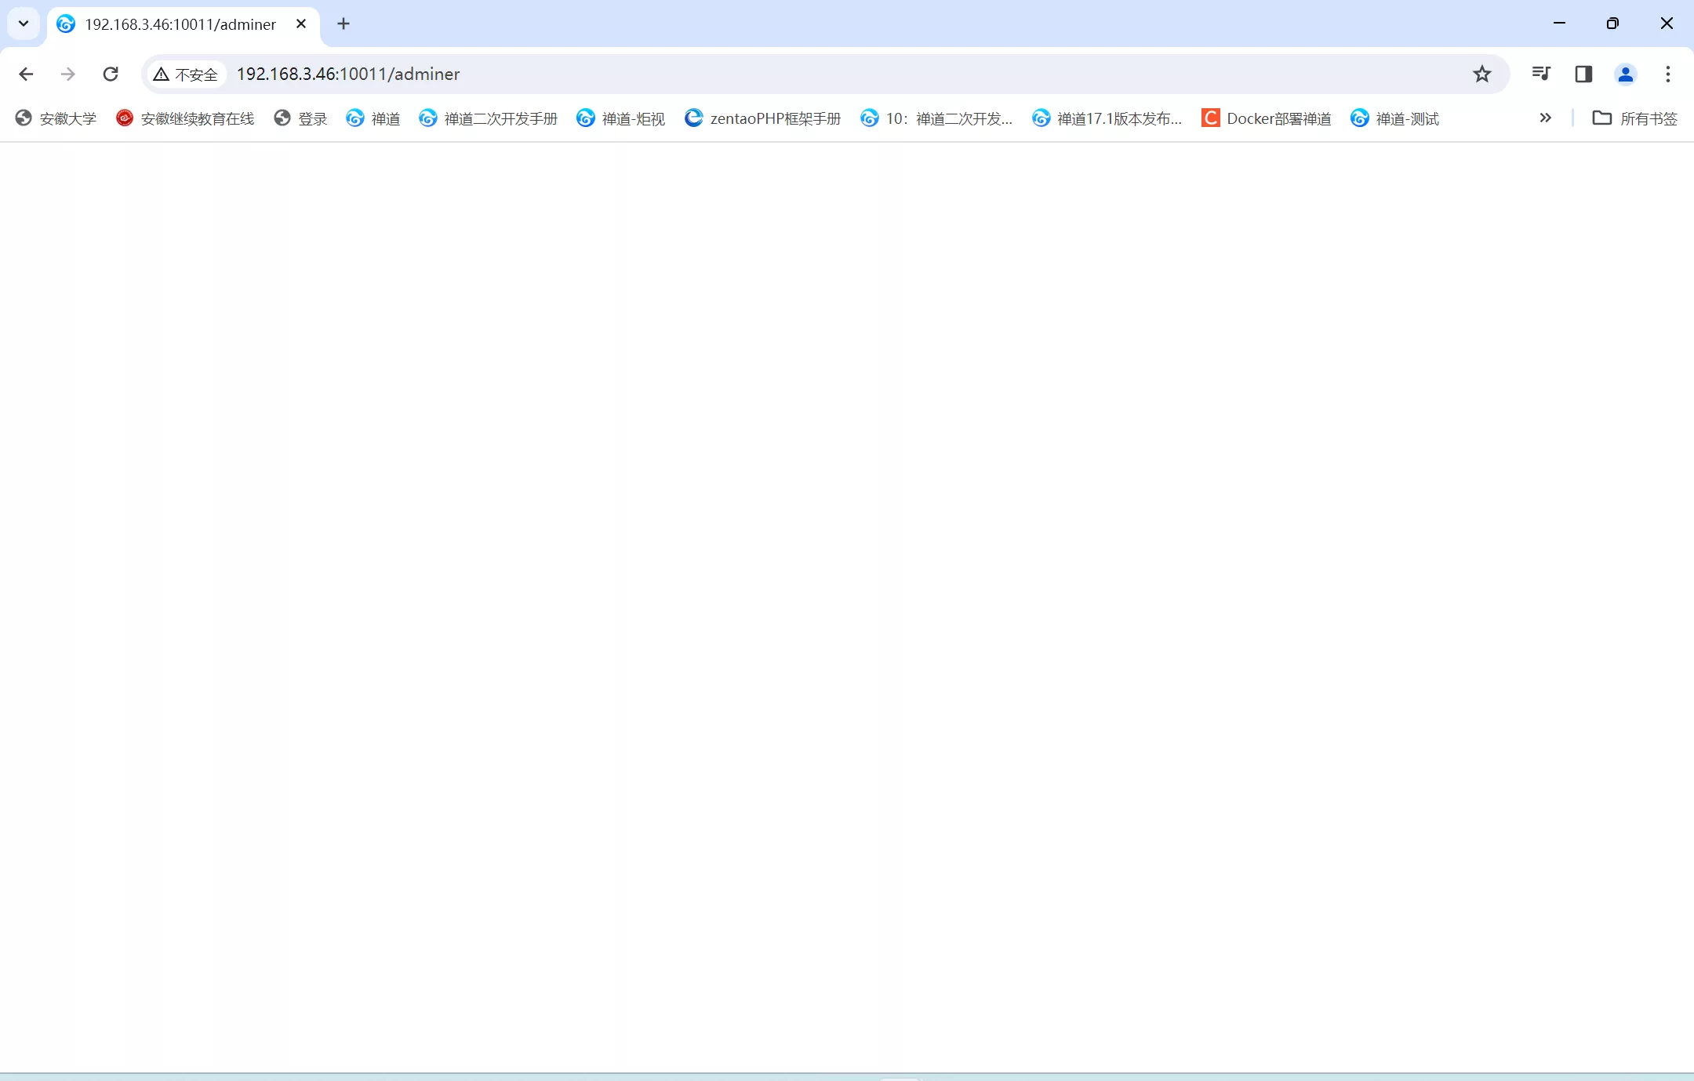Open the tab search dropdown arrow
The height and width of the screenshot is (1081, 1694).
(x=24, y=24)
